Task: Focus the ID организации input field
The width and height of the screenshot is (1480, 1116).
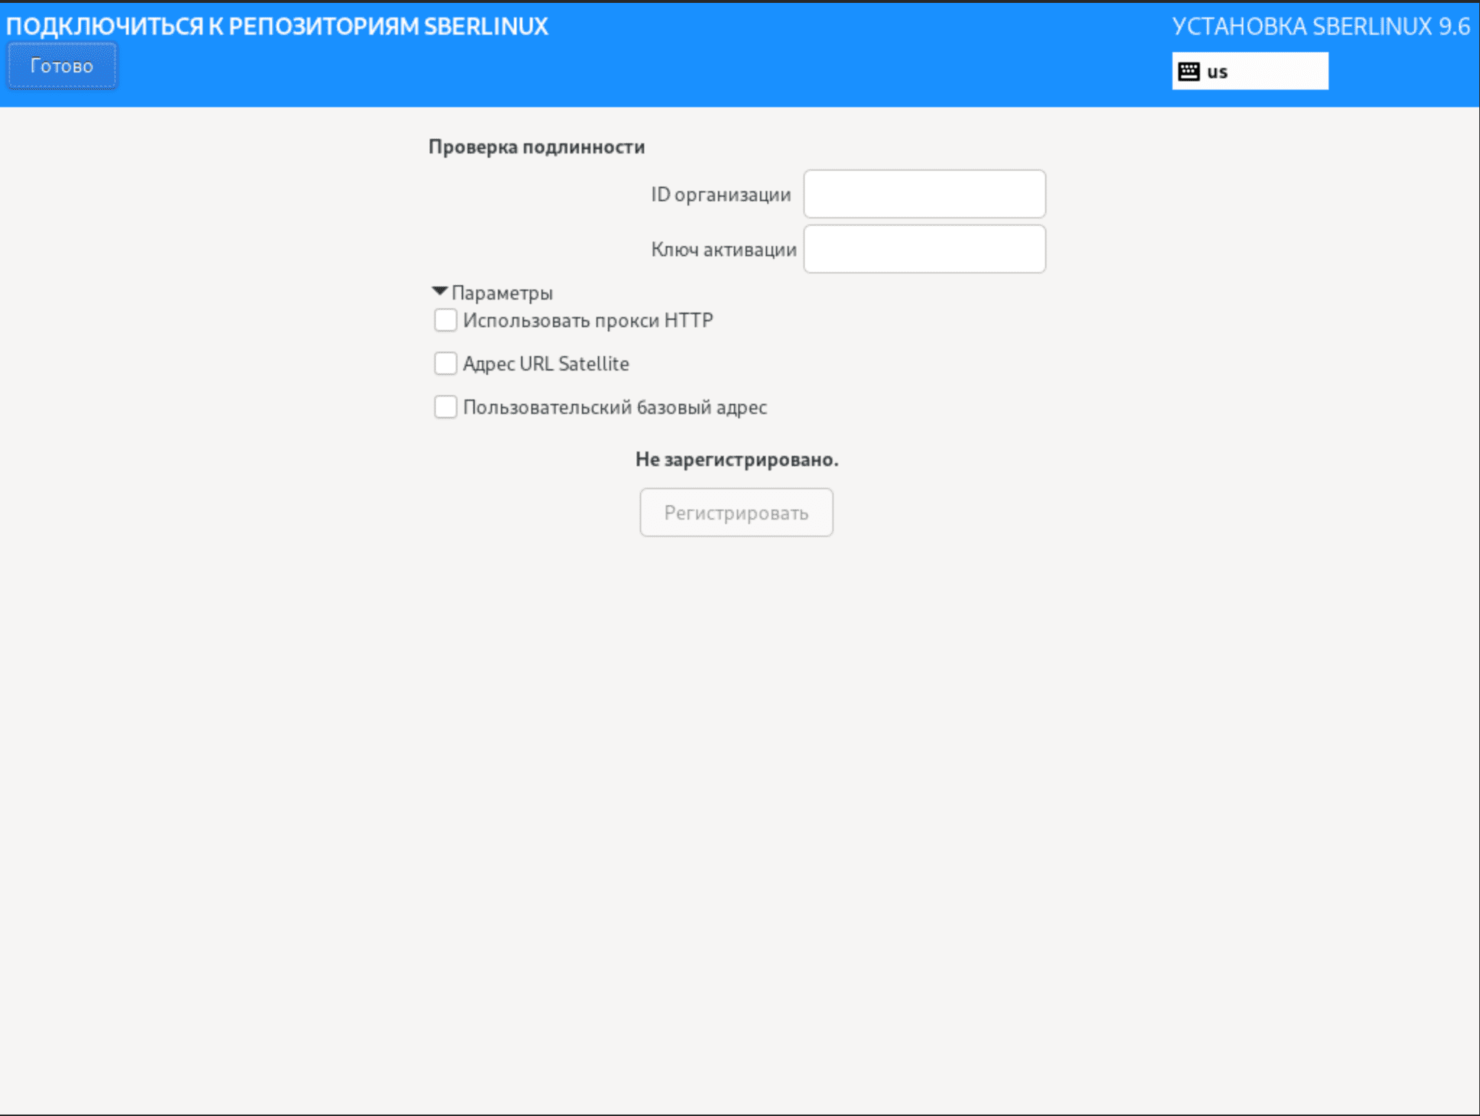Action: coord(924,194)
